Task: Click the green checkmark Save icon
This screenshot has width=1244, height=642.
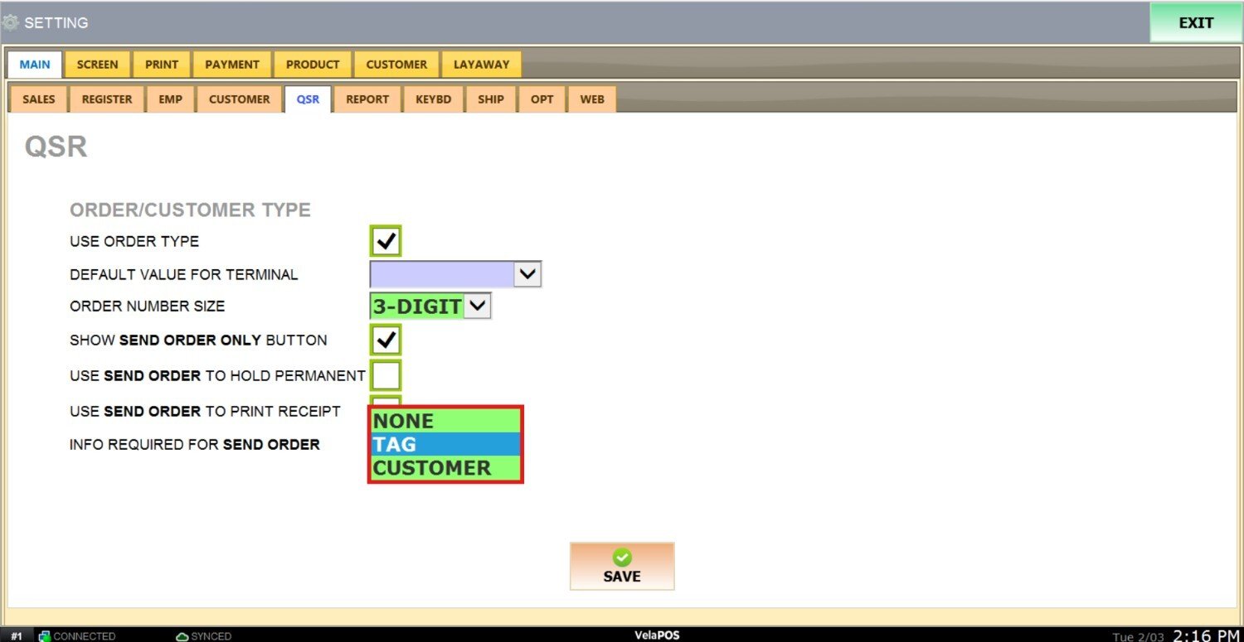Action: (622, 558)
